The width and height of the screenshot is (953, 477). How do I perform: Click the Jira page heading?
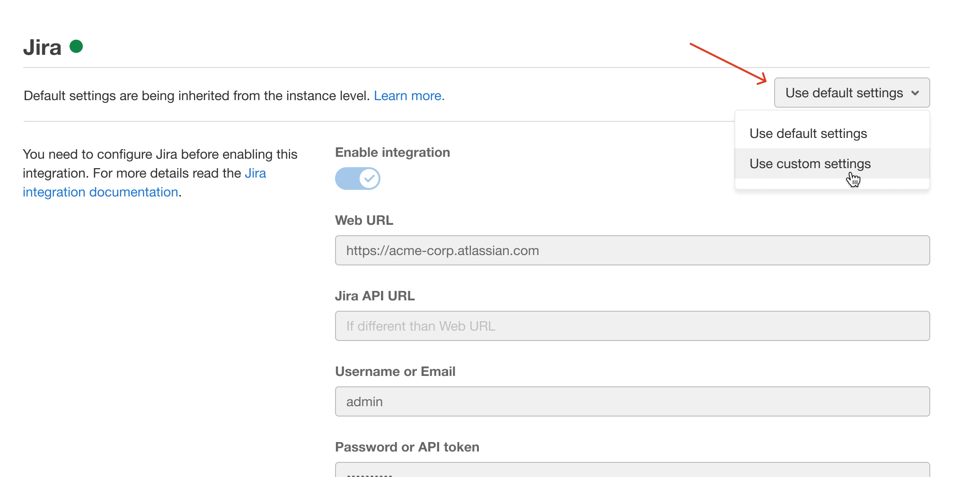click(43, 46)
